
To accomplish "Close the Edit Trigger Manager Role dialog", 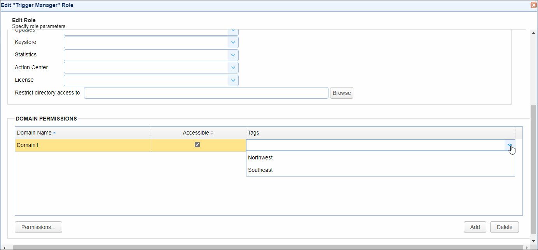I will [534, 5].
